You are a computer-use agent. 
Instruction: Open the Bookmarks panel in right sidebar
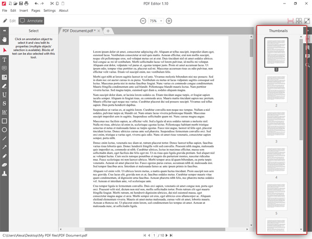coord(307,47)
